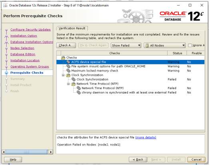Click the Back button
Screen dimensions: 210x165
[138, 159]
